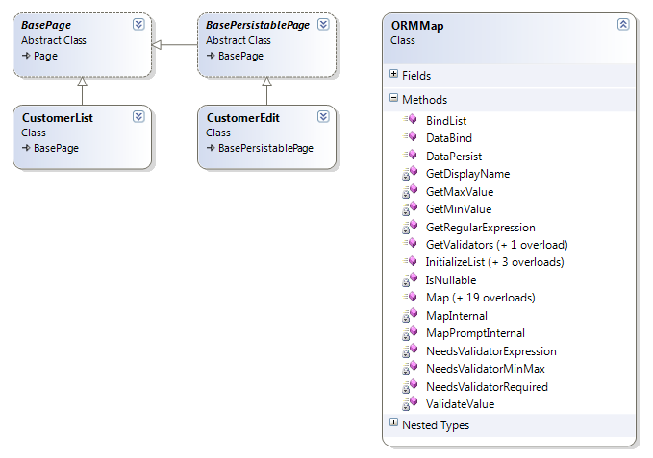Expand the BasePage class details chevron
Viewport: 653px width, 458px height.
click(x=138, y=25)
